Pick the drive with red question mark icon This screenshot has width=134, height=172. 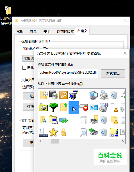tap(84, 107)
